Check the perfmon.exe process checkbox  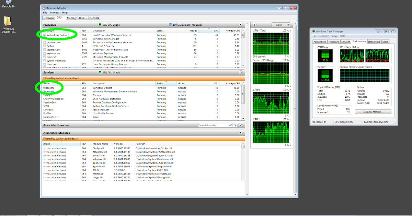(44, 42)
